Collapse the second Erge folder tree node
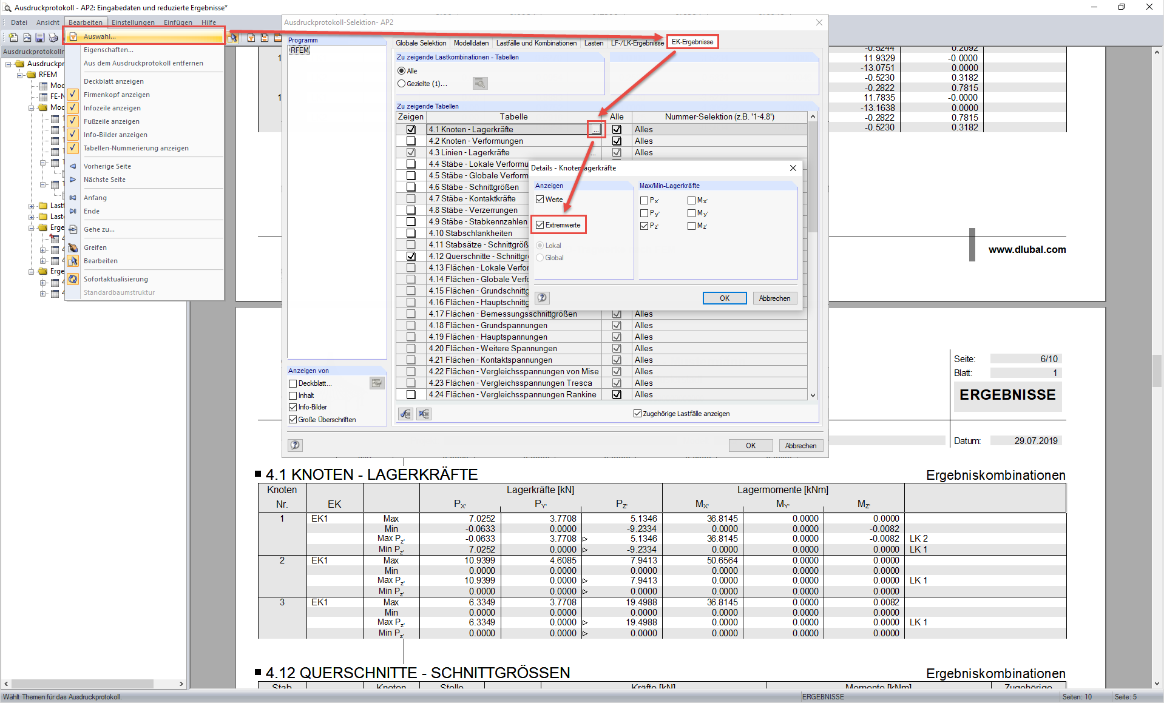 point(31,272)
